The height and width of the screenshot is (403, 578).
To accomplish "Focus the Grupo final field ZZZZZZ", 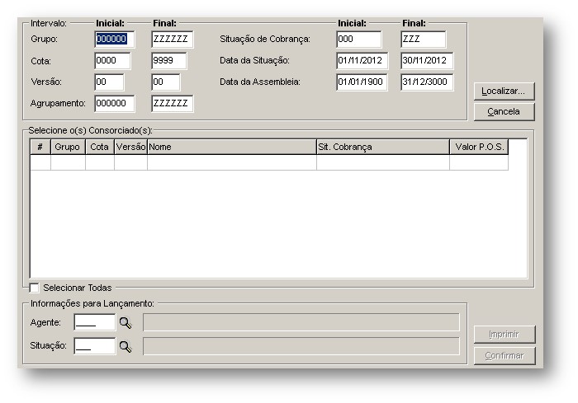I will click(x=172, y=40).
